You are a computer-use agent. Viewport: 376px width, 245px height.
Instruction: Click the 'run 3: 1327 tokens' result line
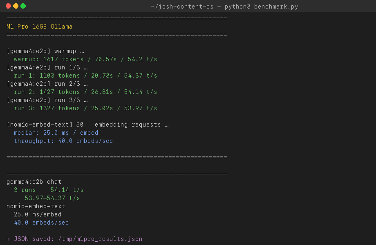(x=85, y=108)
